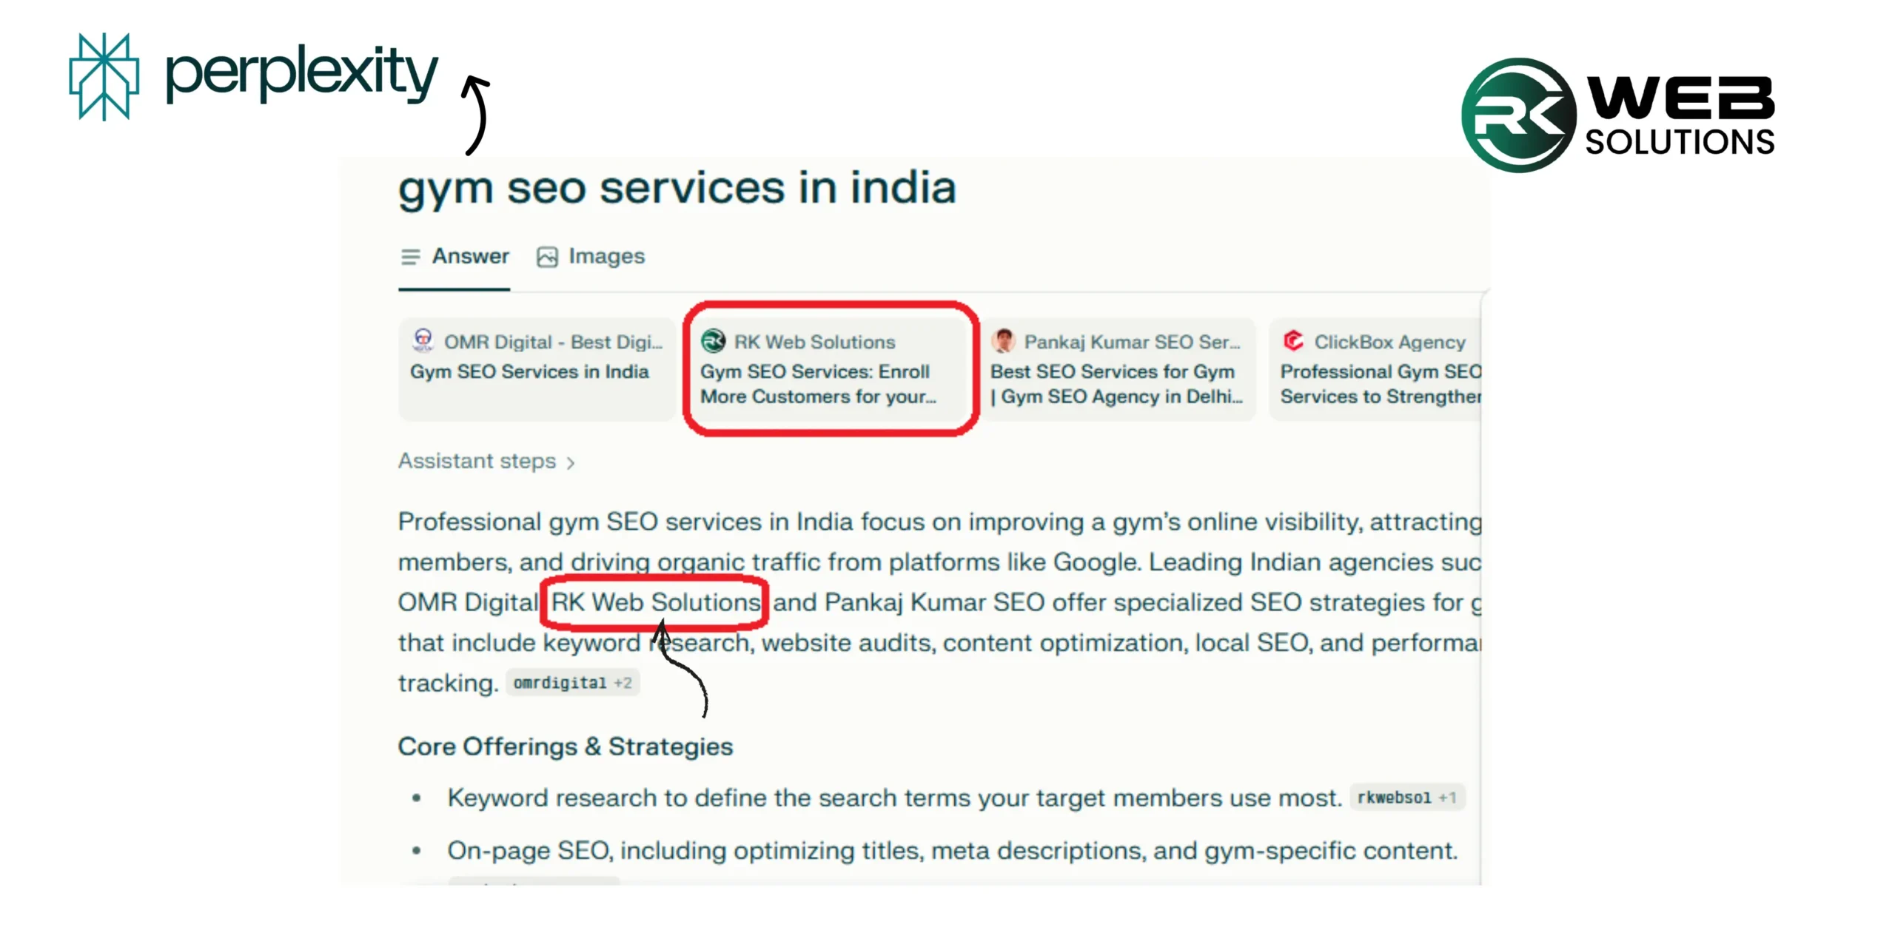Click the Perplexity logo icon
Screen dimensions: 1895x947
104,76
